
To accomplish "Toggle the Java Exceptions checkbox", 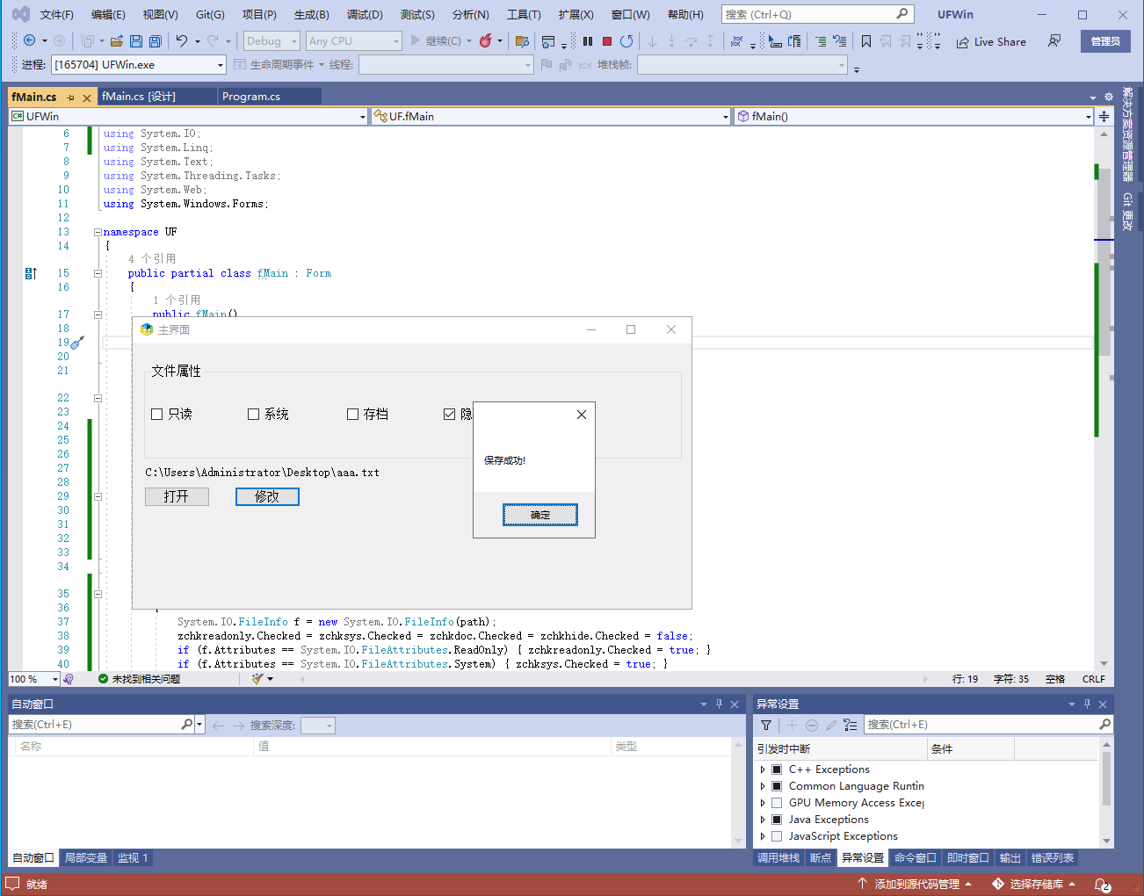I will [777, 820].
